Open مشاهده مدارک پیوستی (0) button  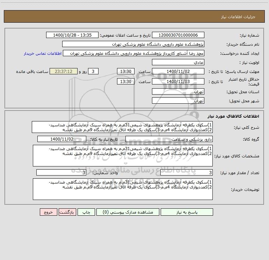tap(128, 212)
